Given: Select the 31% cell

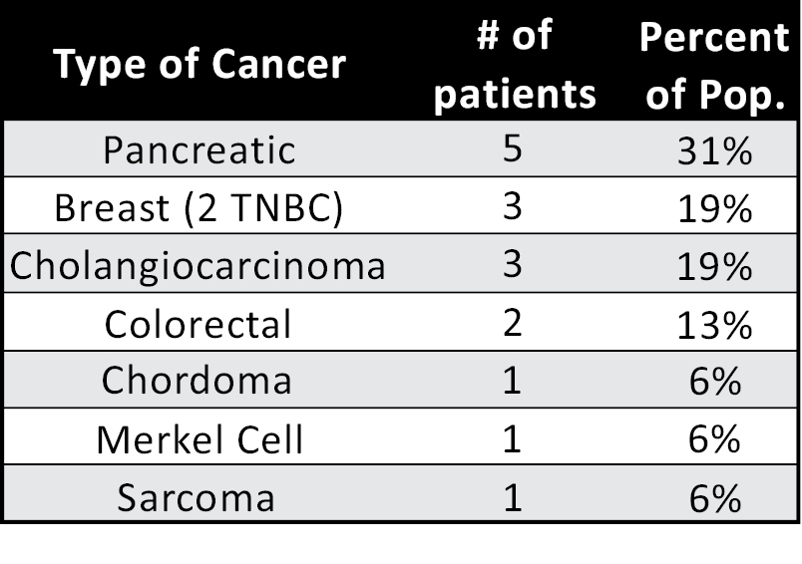Looking at the screenshot, I should point(712,150).
